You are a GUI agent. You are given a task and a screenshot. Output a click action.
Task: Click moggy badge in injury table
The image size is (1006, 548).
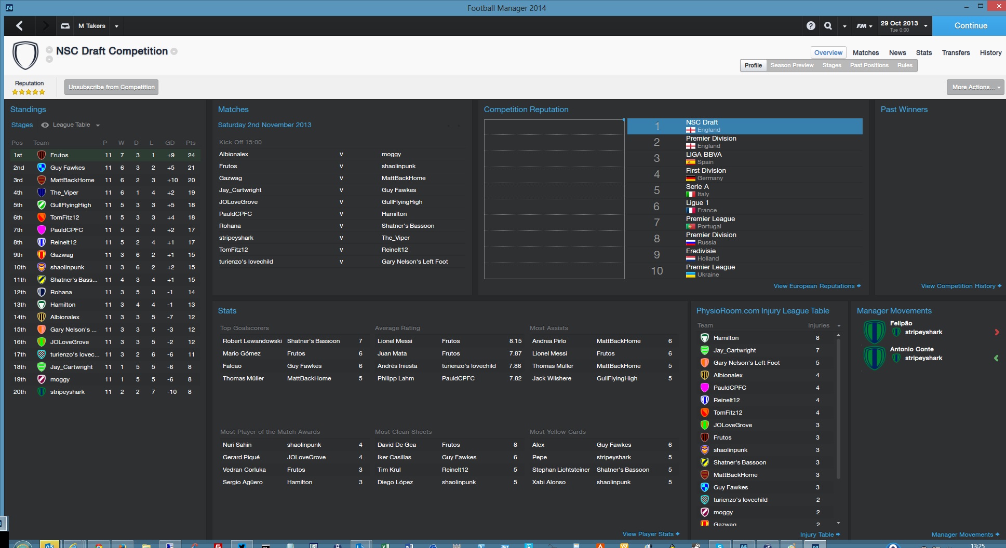tap(705, 512)
